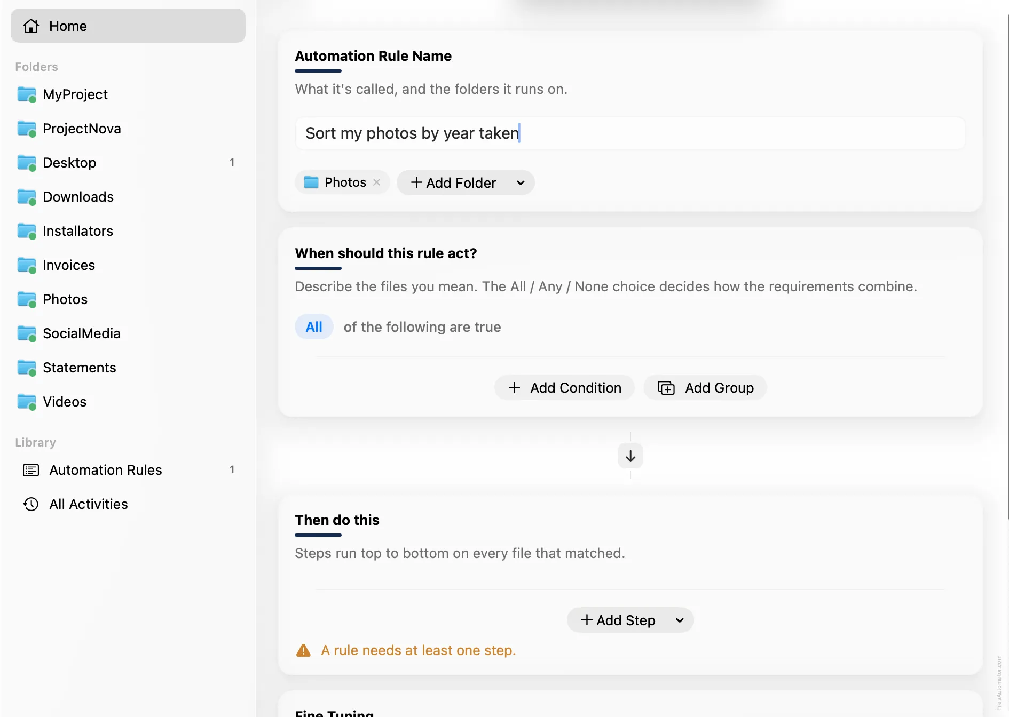Select the Invoices folder label
The image size is (1009, 717).
(69, 265)
